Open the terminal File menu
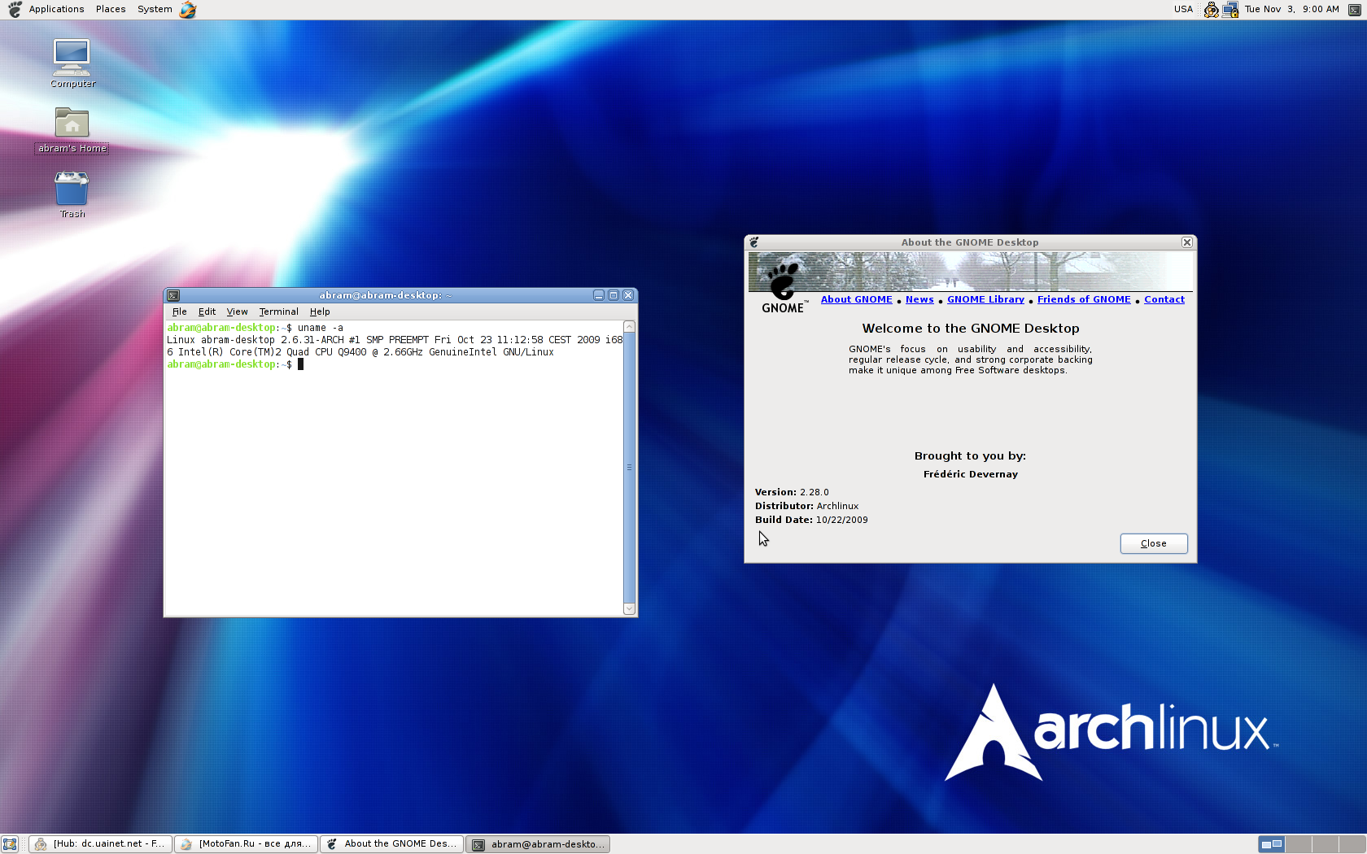The image size is (1367, 854). 180,312
